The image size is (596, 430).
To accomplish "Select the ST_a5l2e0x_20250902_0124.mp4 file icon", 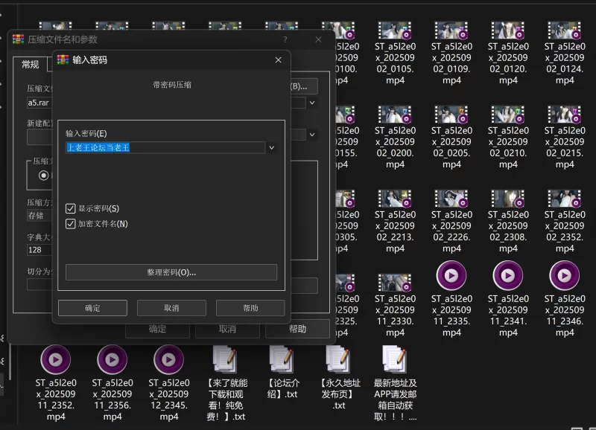I will coord(565,31).
